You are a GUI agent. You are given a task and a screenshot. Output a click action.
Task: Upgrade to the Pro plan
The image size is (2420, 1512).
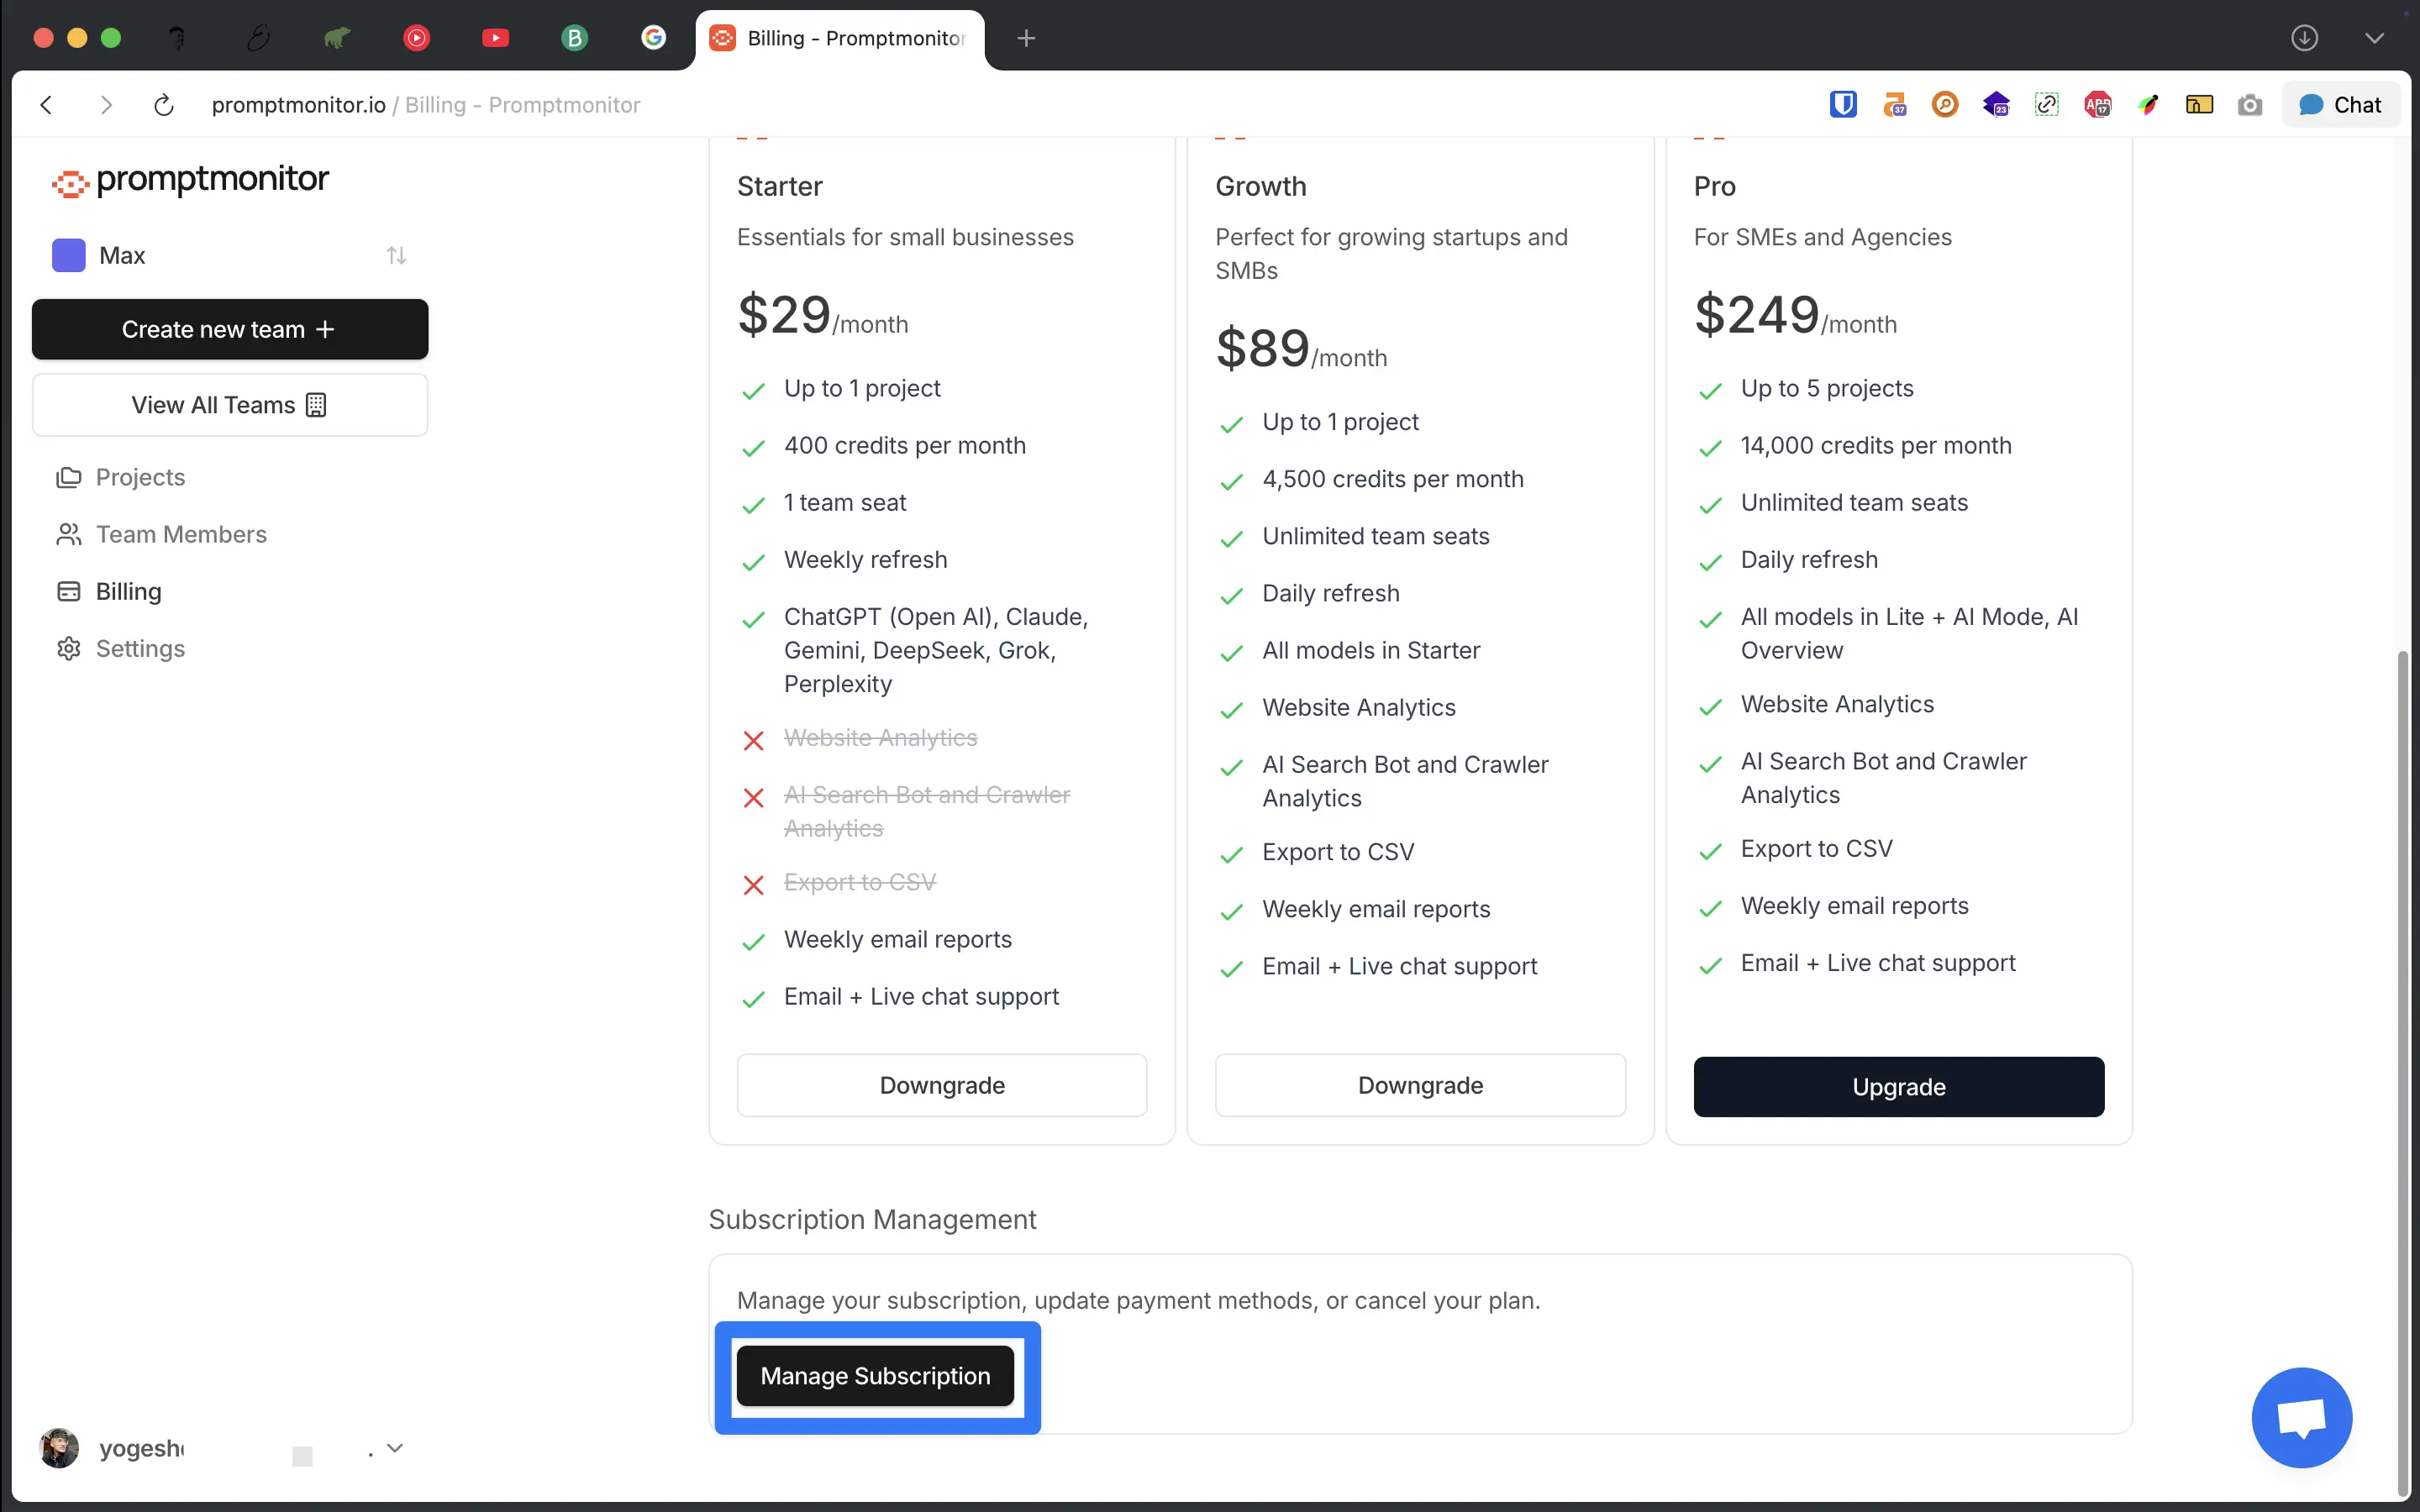(x=1898, y=1086)
